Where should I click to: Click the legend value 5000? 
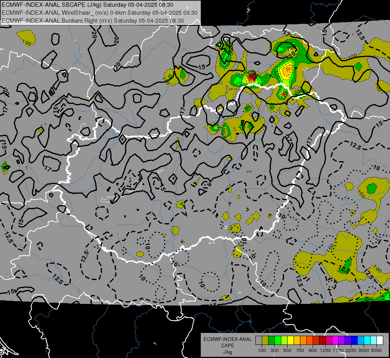[376, 350]
